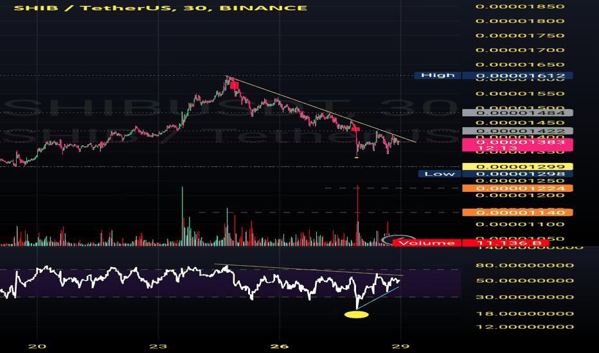The height and width of the screenshot is (353, 599).
Task: Click the SHIB / TetherUS chart title
Action: 161,8
